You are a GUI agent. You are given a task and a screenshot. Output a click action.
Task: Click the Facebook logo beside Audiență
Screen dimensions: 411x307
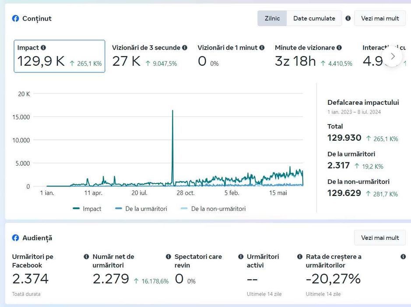[15, 238]
